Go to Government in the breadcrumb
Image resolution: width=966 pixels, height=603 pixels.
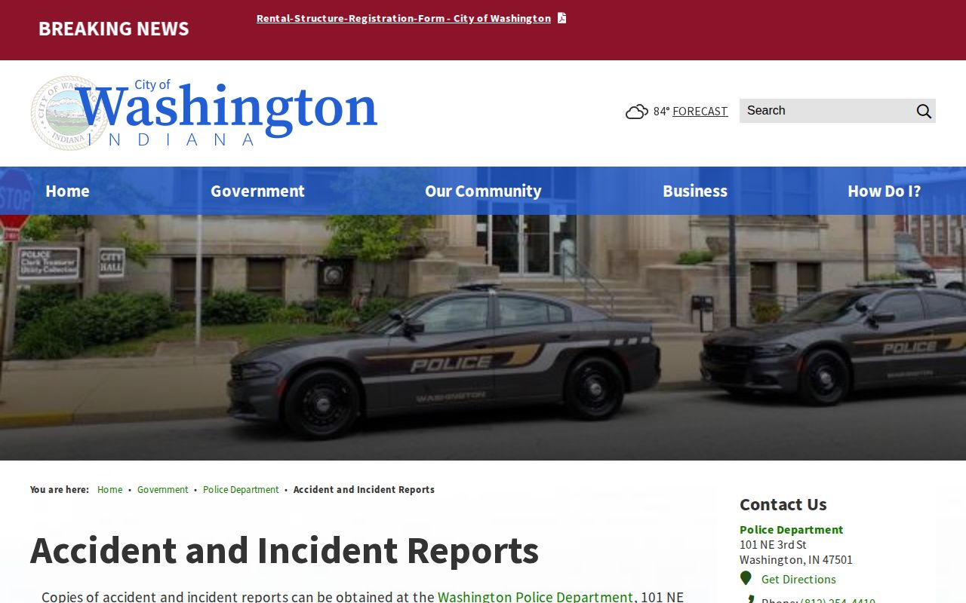(x=162, y=489)
